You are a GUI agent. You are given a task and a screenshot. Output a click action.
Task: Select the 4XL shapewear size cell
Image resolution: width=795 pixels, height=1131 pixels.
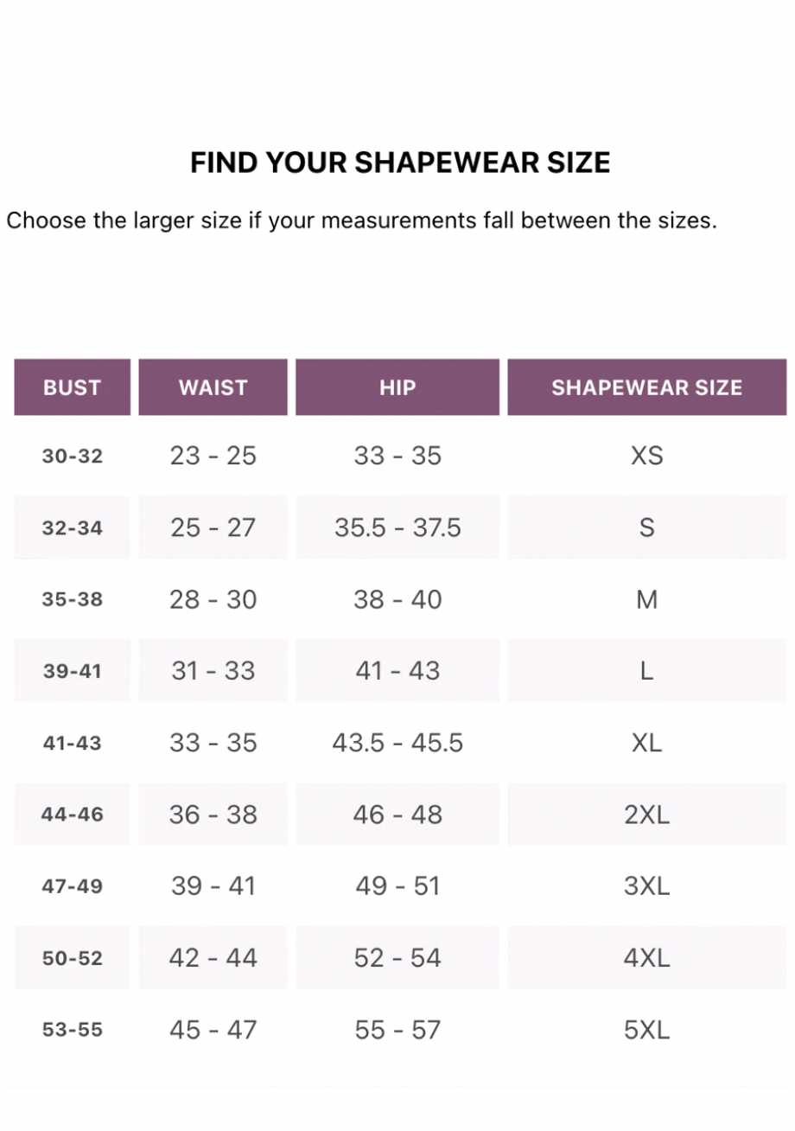click(x=646, y=958)
